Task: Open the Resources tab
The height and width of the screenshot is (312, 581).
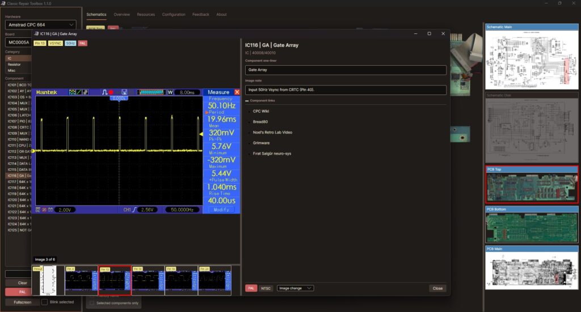Action: [x=146, y=14]
